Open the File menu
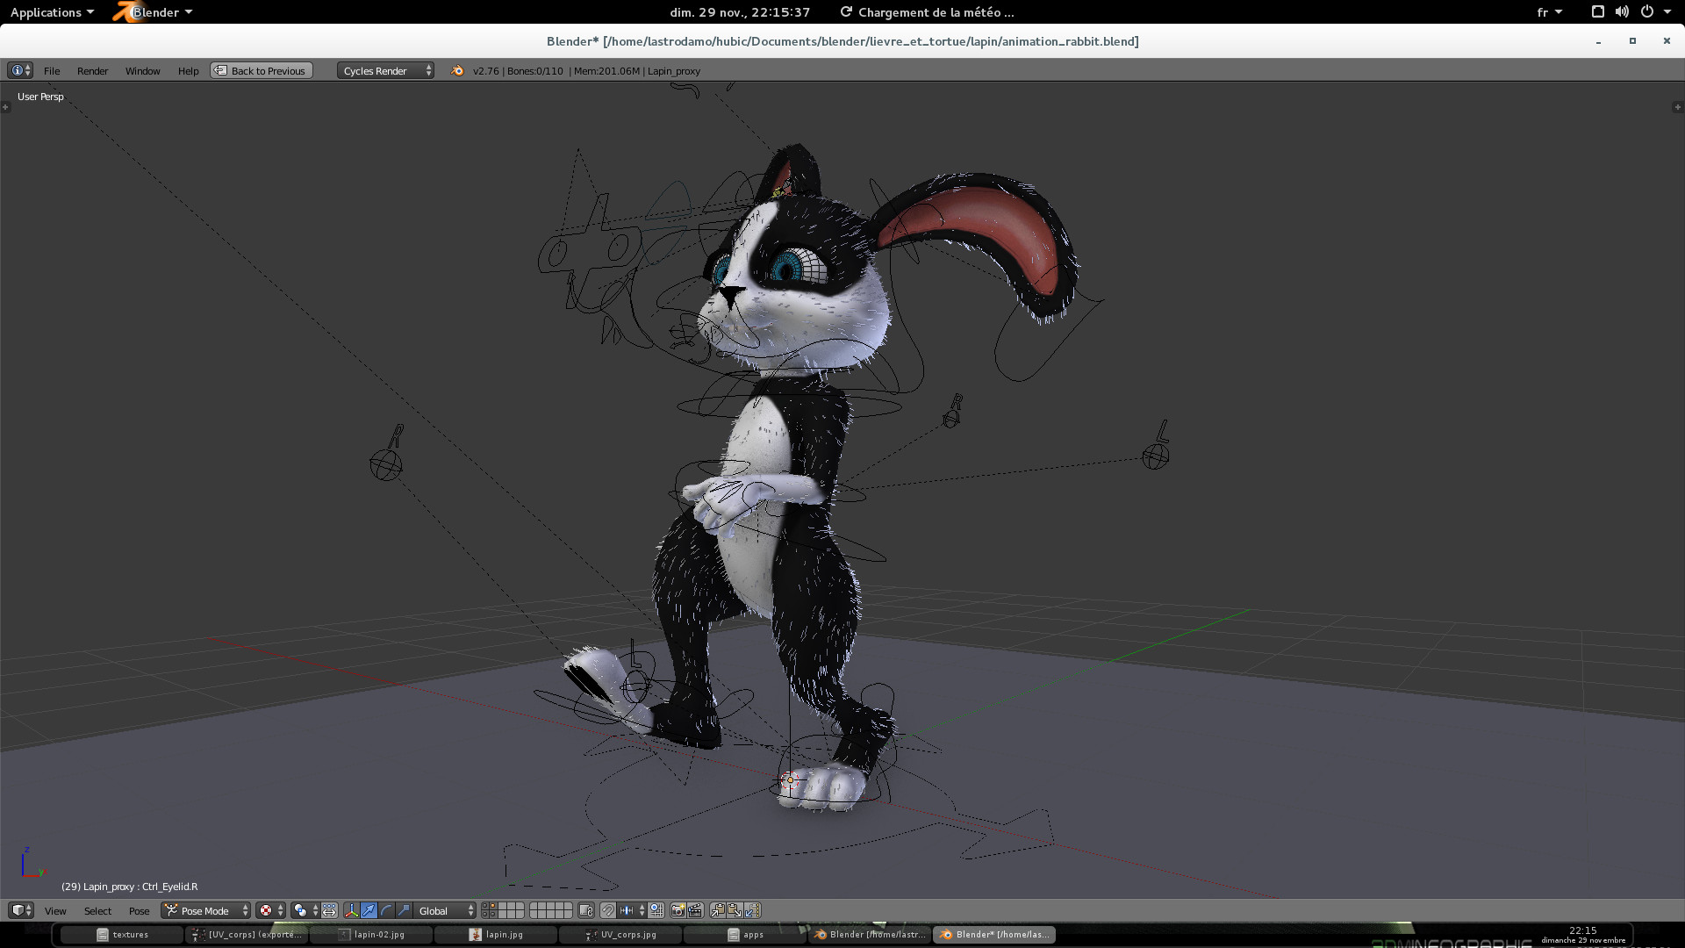 point(52,71)
